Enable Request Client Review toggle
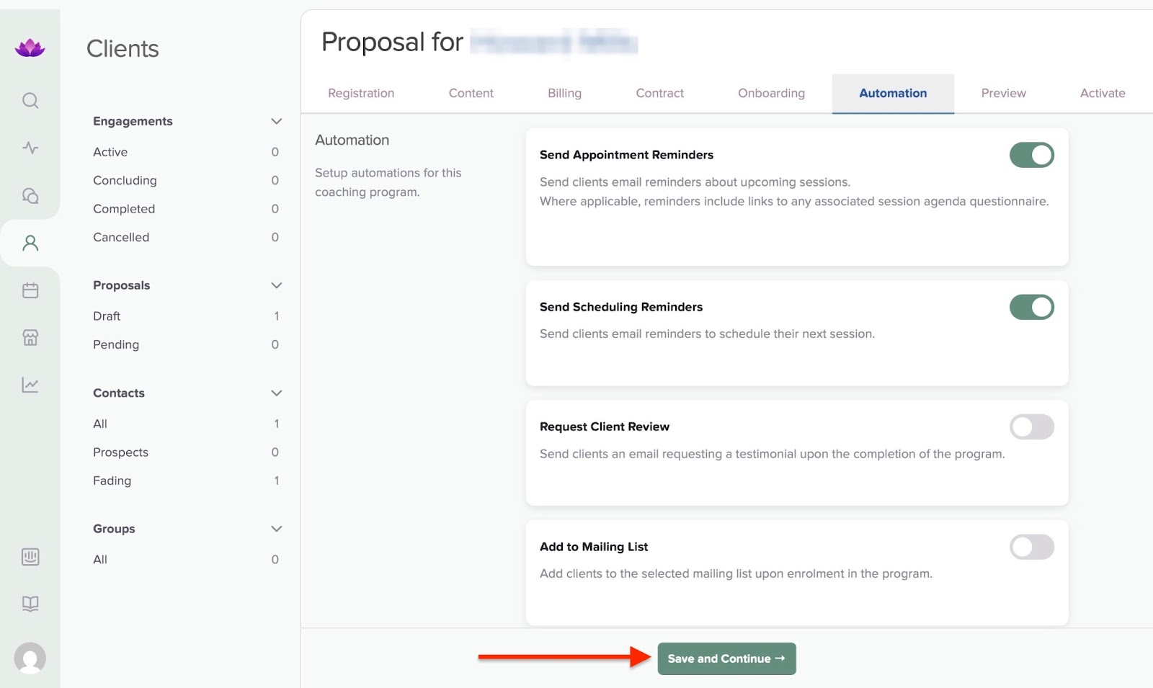 (x=1031, y=426)
